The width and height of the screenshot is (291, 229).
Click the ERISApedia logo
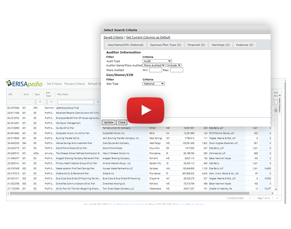[x=24, y=84]
